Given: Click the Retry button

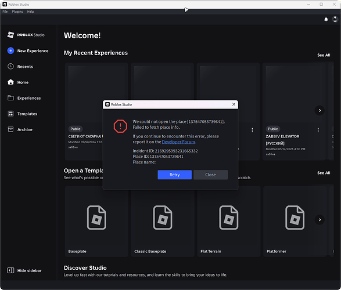Looking at the screenshot, I should 175,175.
